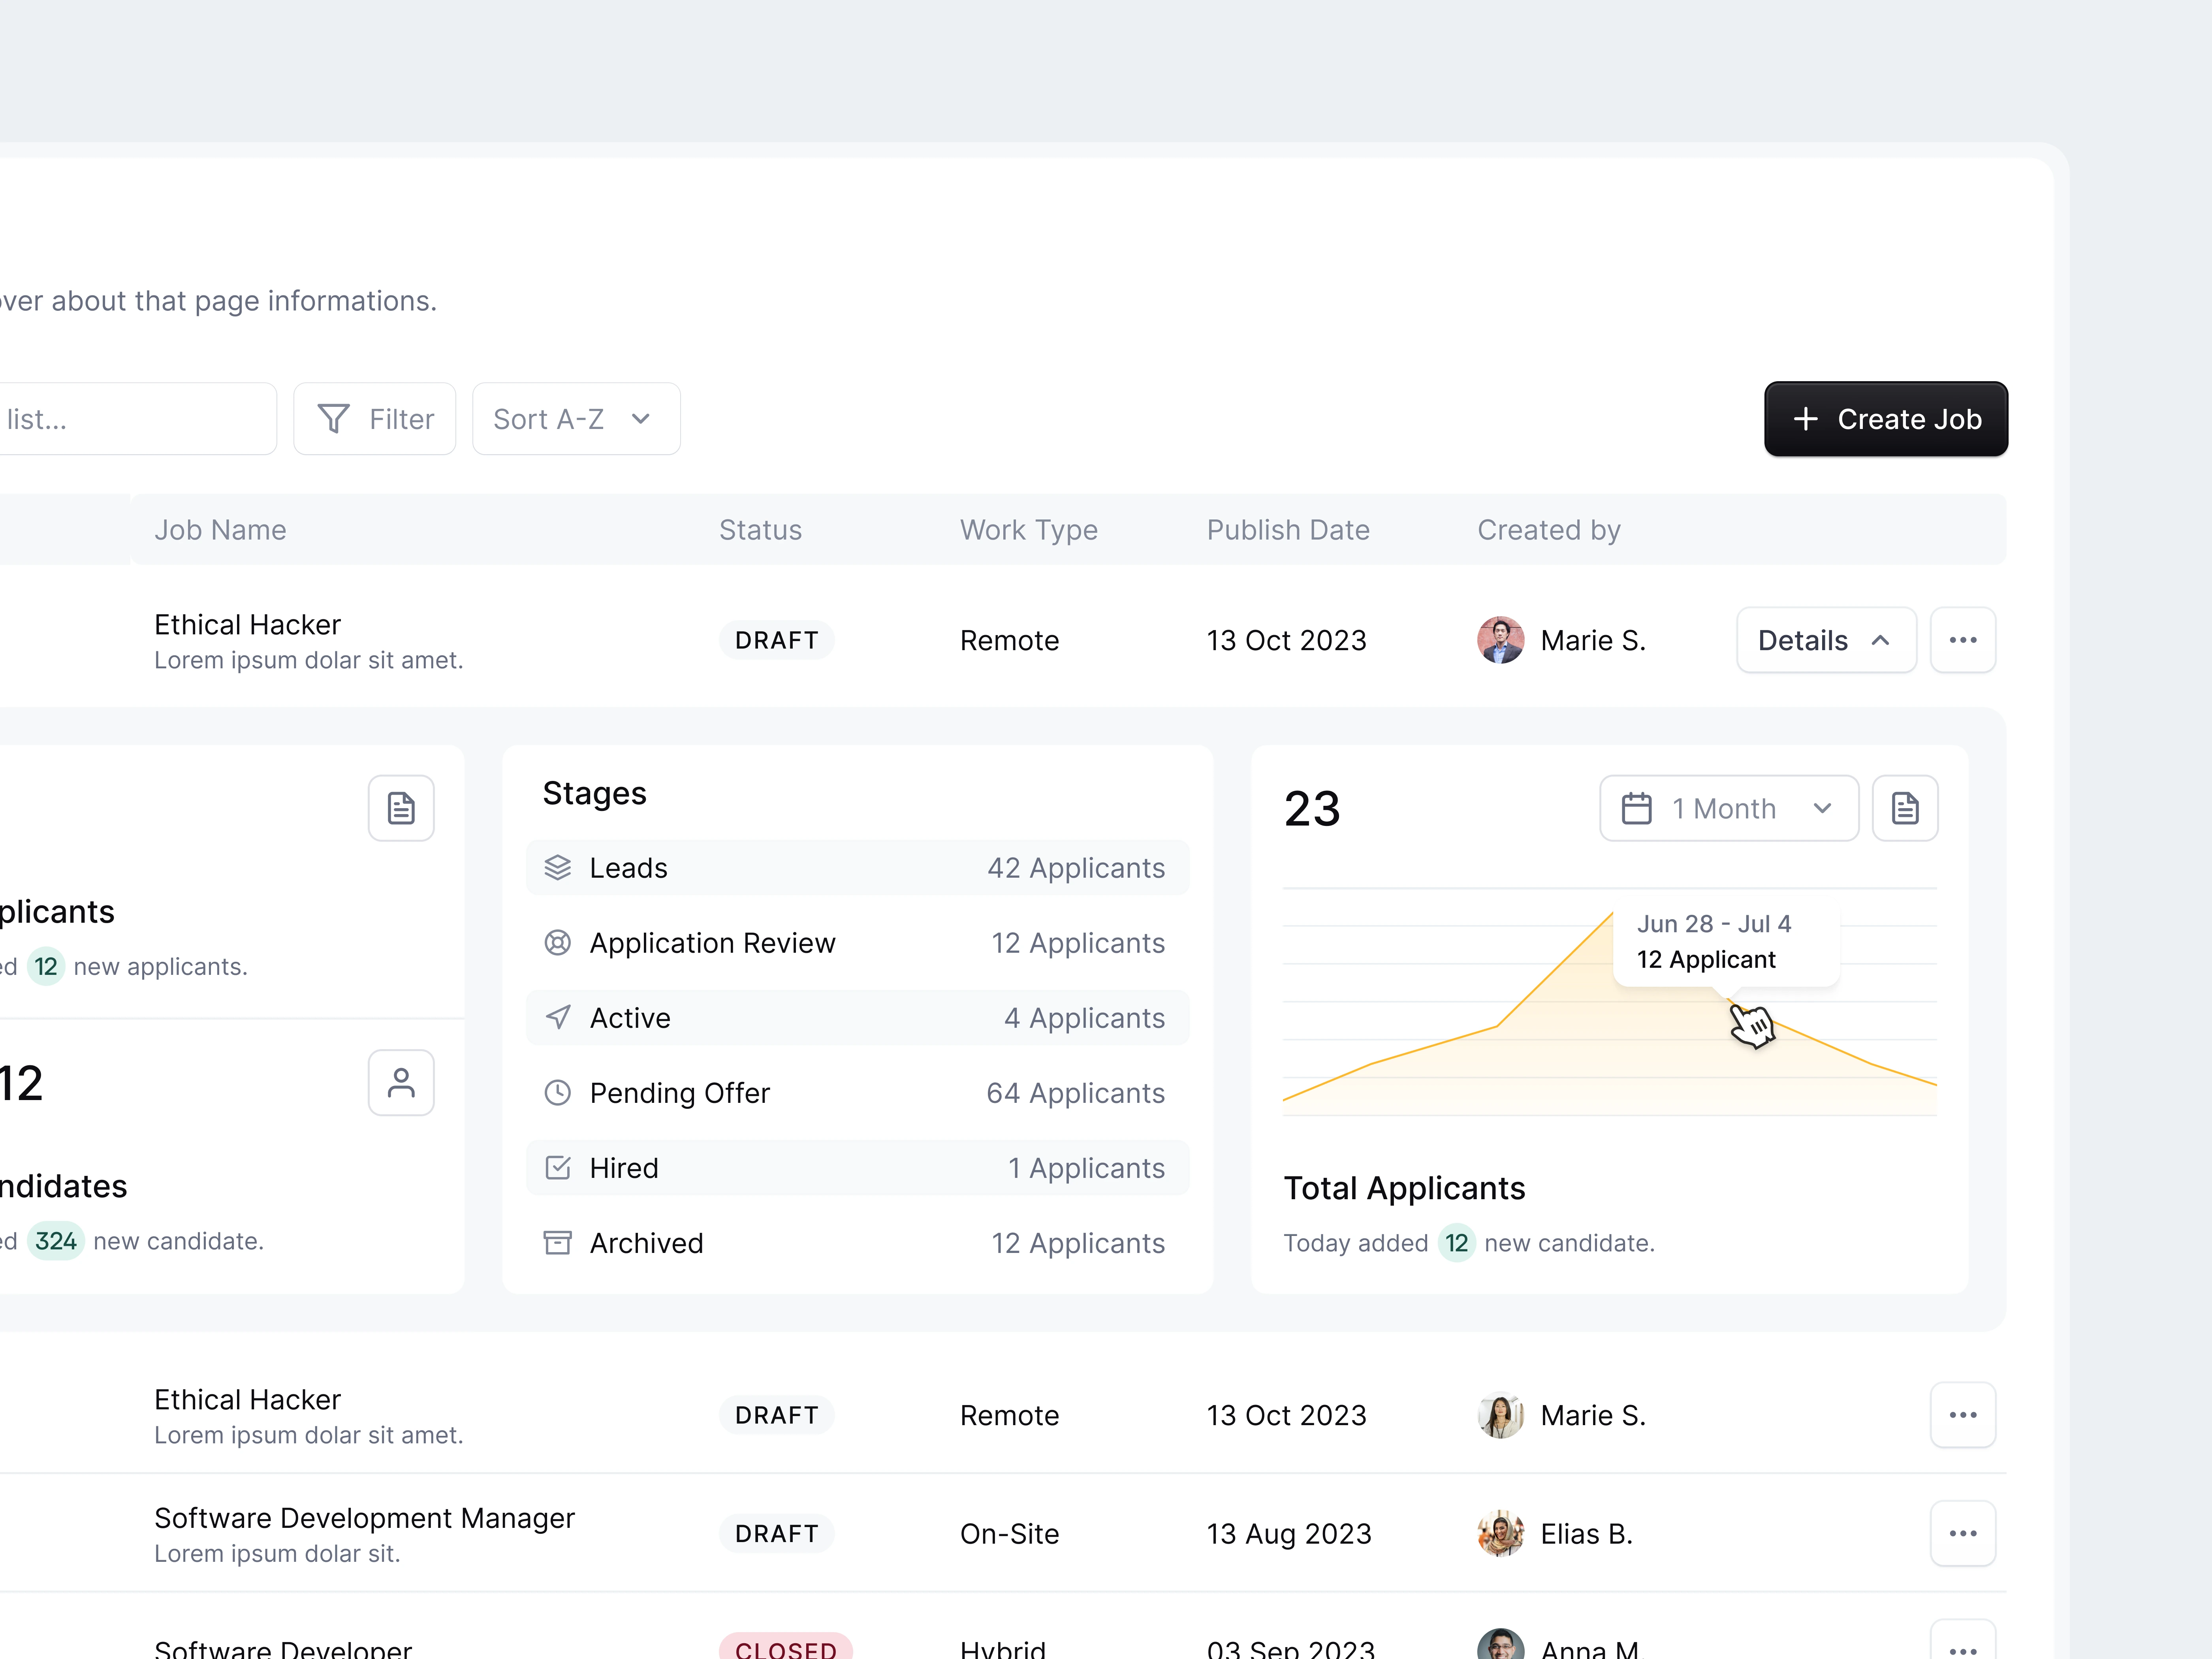Click the chart peak near the Jun 28 tooltip

[x=1611, y=914]
